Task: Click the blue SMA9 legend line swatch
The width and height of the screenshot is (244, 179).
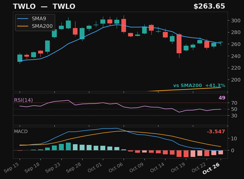Action: (x=23, y=19)
